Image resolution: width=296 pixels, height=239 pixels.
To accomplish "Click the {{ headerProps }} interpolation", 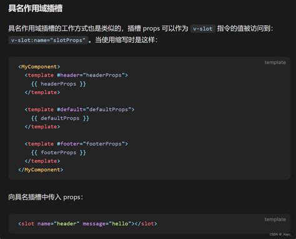I will click(x=59, y=84).
